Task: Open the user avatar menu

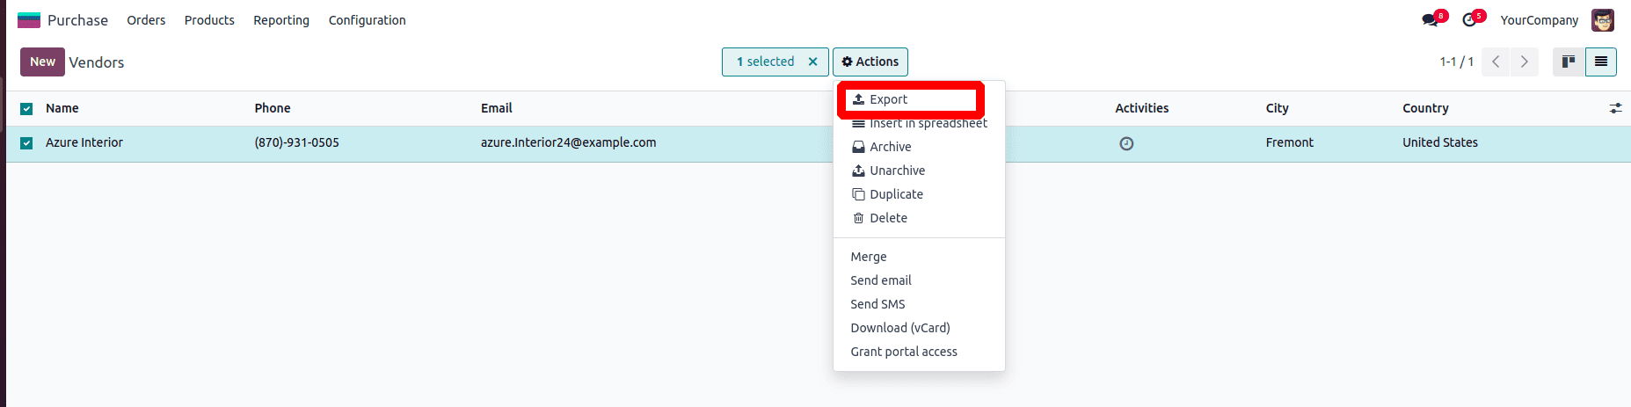Action: point(1603,20)
